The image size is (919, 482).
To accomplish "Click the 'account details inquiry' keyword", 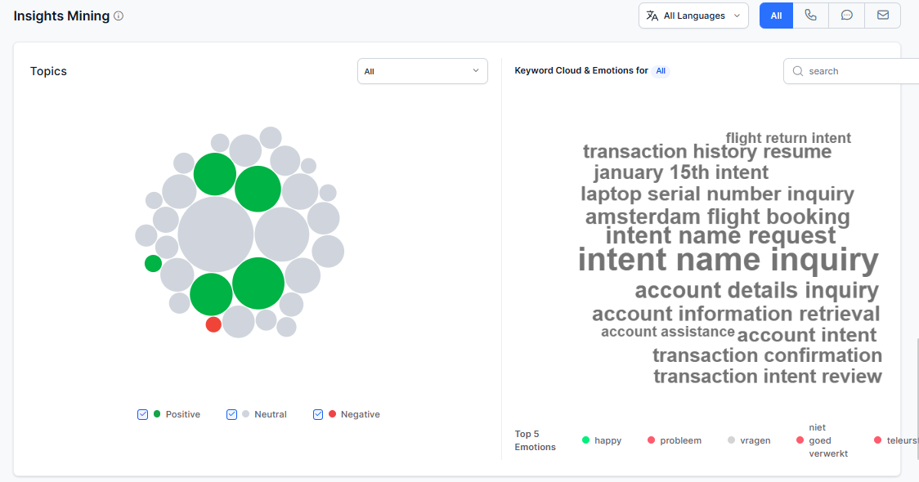I will 756,290.
